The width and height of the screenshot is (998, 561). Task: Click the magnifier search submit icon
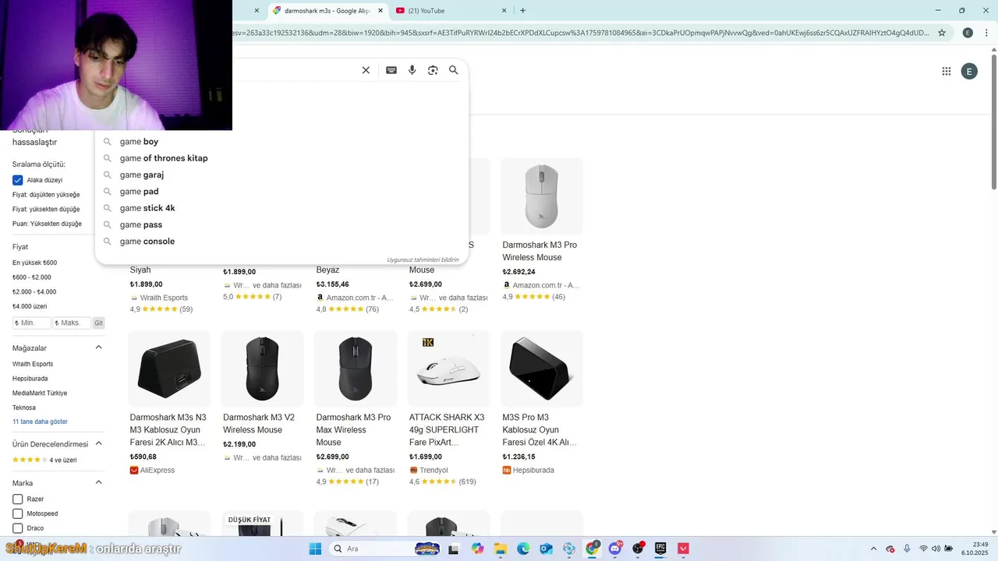coord(454,70)
